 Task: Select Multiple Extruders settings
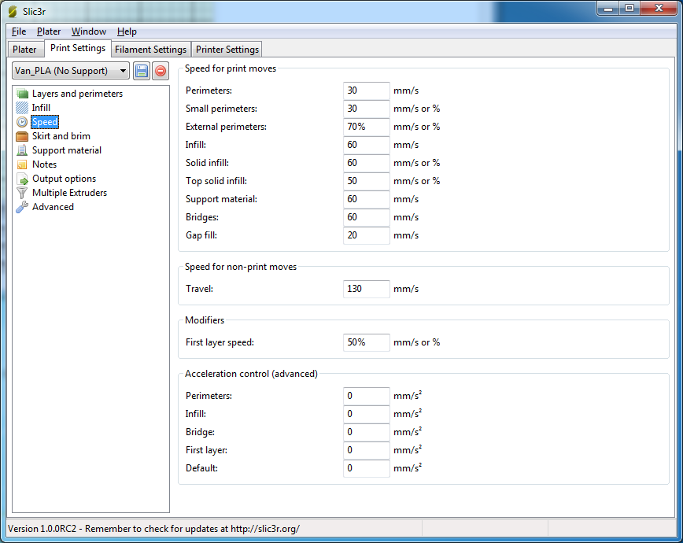pos(69,193)
